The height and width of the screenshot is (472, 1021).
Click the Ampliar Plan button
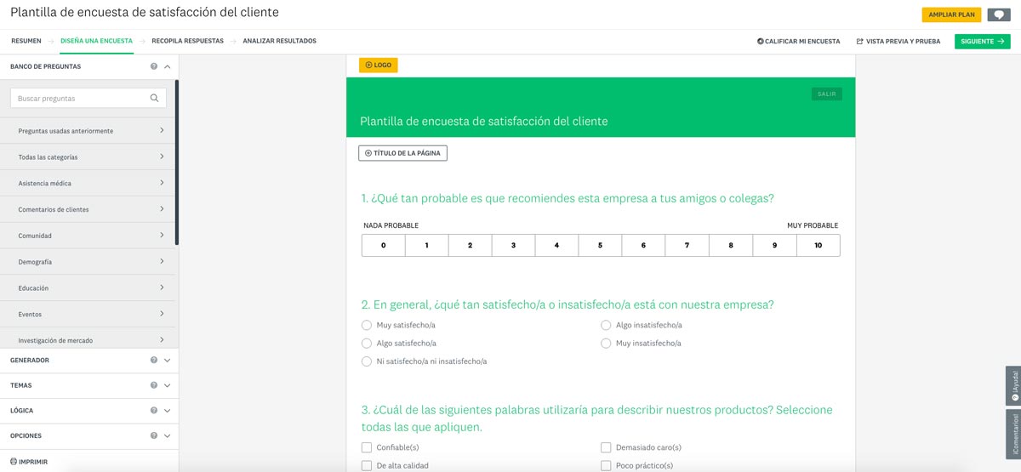(950, 14)
